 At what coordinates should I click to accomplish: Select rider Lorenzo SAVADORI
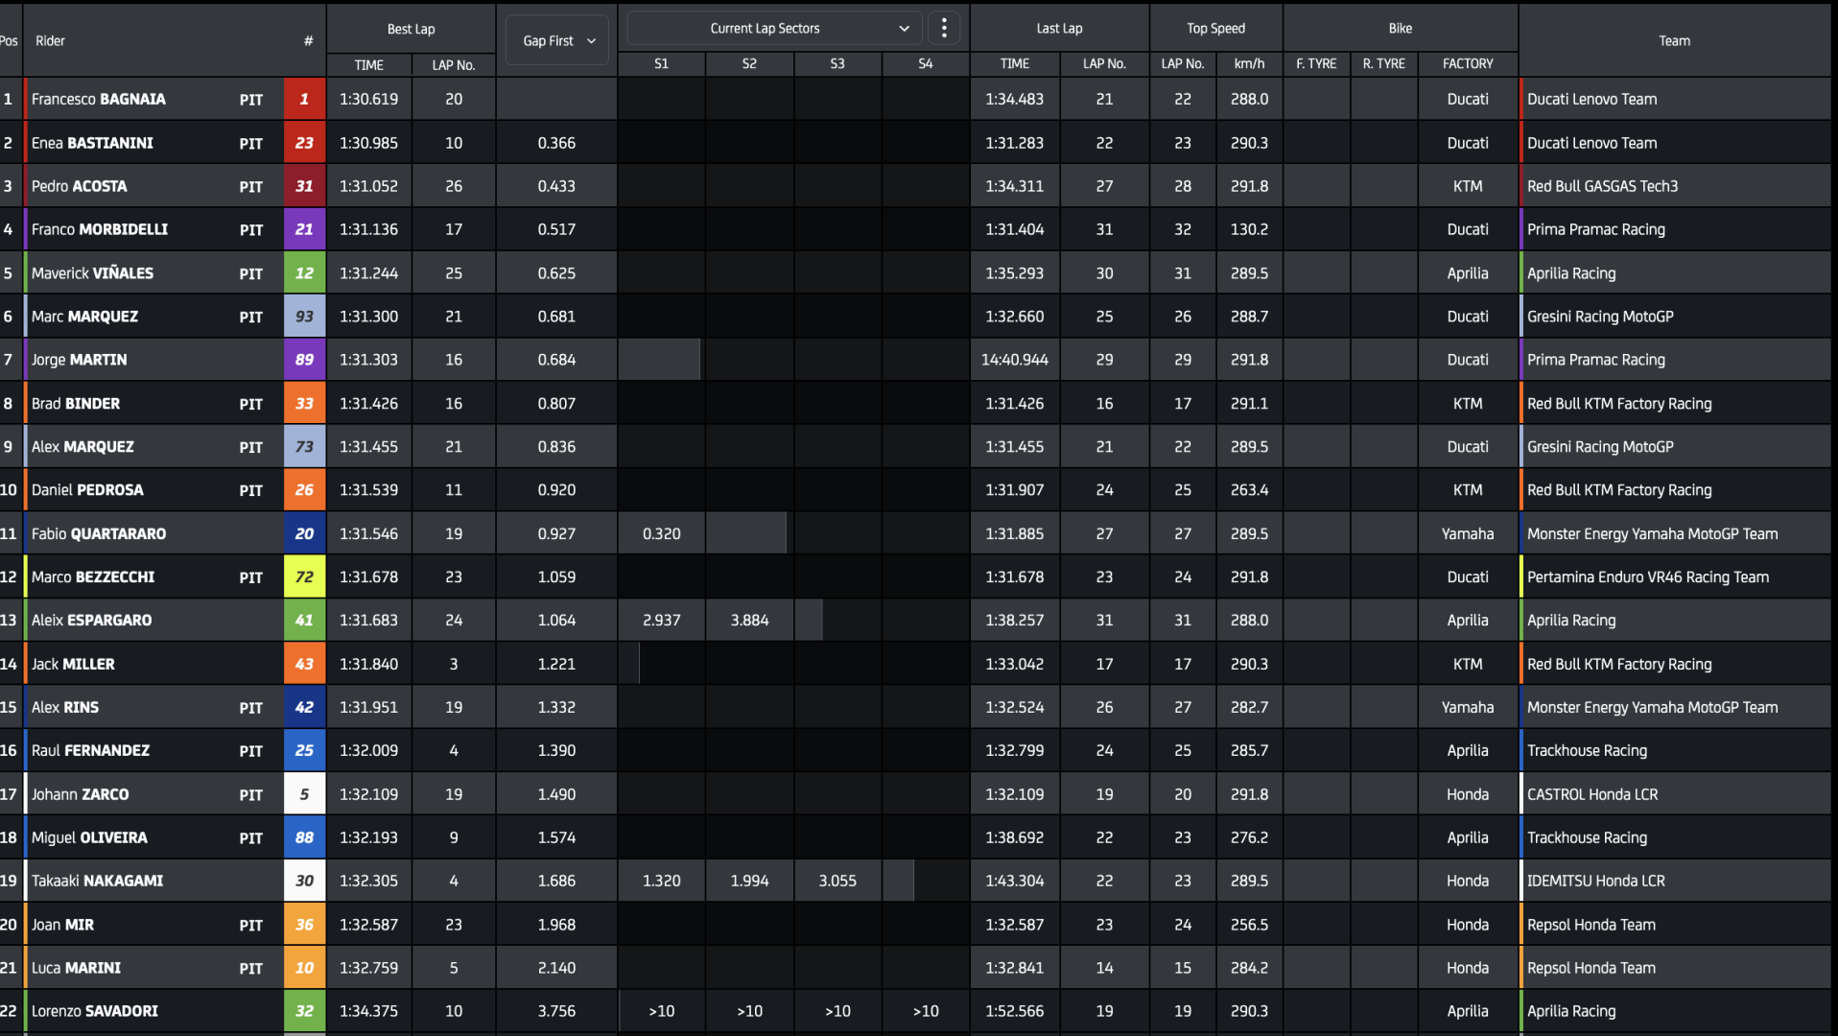94,1011
